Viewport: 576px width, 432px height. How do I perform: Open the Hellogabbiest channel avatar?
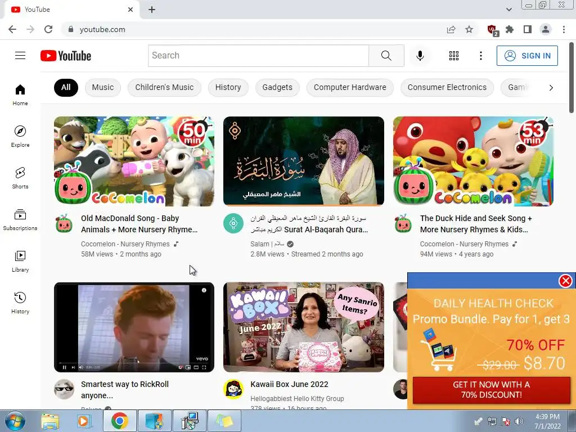pyautogui.click(x=233, y=389)
